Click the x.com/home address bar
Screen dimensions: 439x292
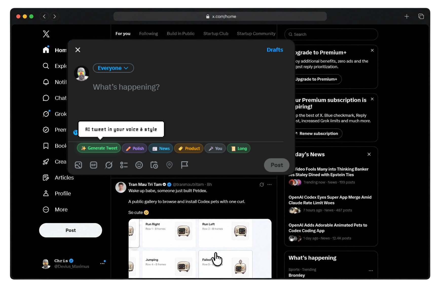(x=220, y=16)
